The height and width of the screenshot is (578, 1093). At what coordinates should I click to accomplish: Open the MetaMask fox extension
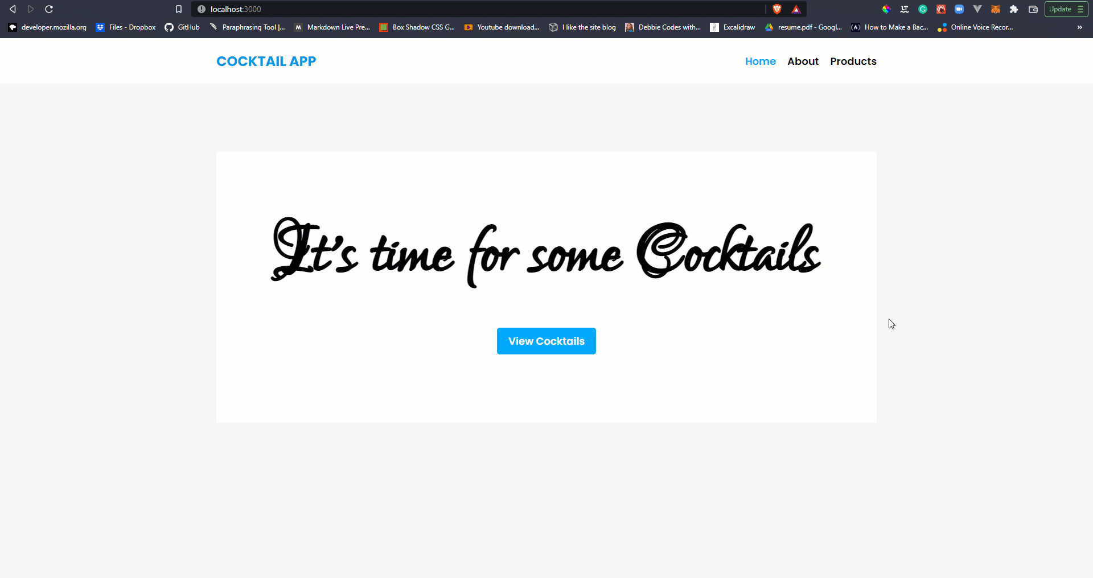point(996,9)
